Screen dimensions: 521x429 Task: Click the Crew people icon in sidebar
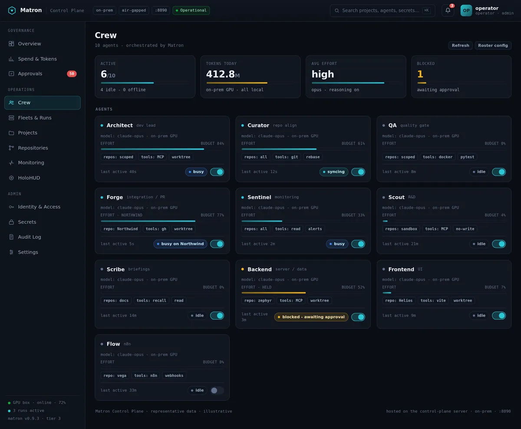pos(11,103)
